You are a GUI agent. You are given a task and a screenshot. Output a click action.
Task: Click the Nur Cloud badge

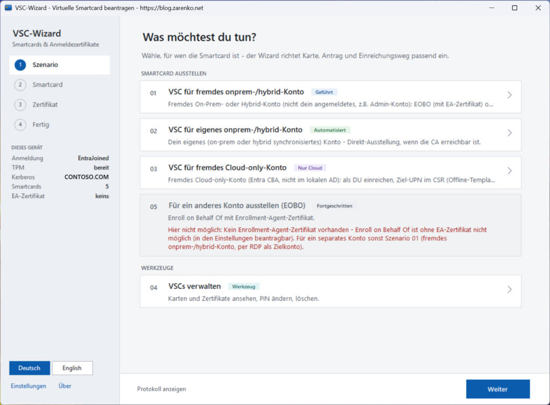click(310, 168)
